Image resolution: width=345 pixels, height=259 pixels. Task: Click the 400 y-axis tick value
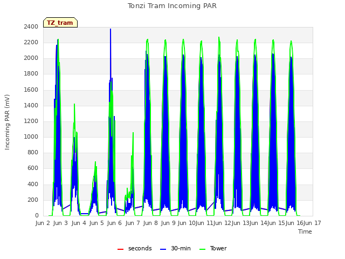tap(33, 184)
